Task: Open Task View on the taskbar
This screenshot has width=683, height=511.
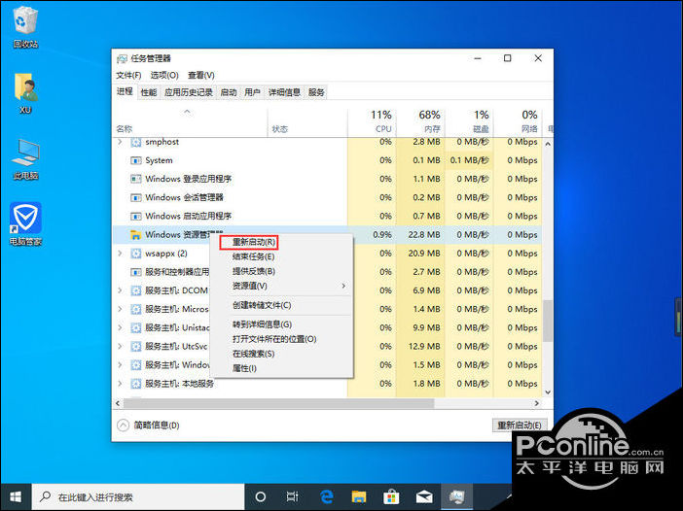Action: click(x=292, y=496)
